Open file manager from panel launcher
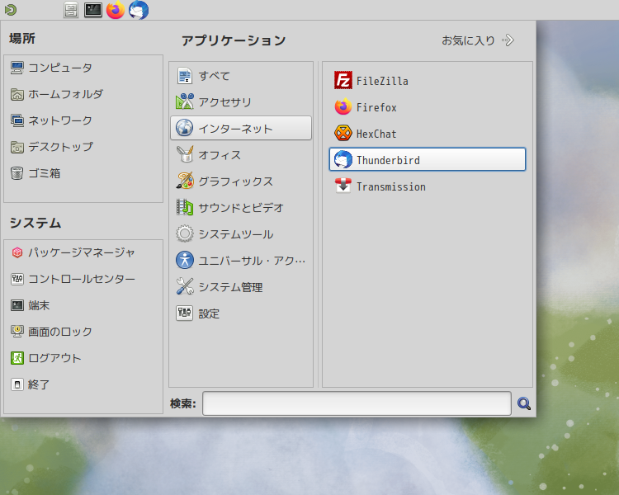 (71, 10)
